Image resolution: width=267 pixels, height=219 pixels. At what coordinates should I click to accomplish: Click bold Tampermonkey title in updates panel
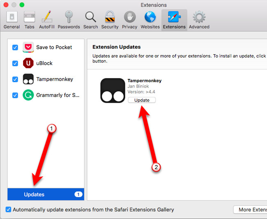coord(145,81)
